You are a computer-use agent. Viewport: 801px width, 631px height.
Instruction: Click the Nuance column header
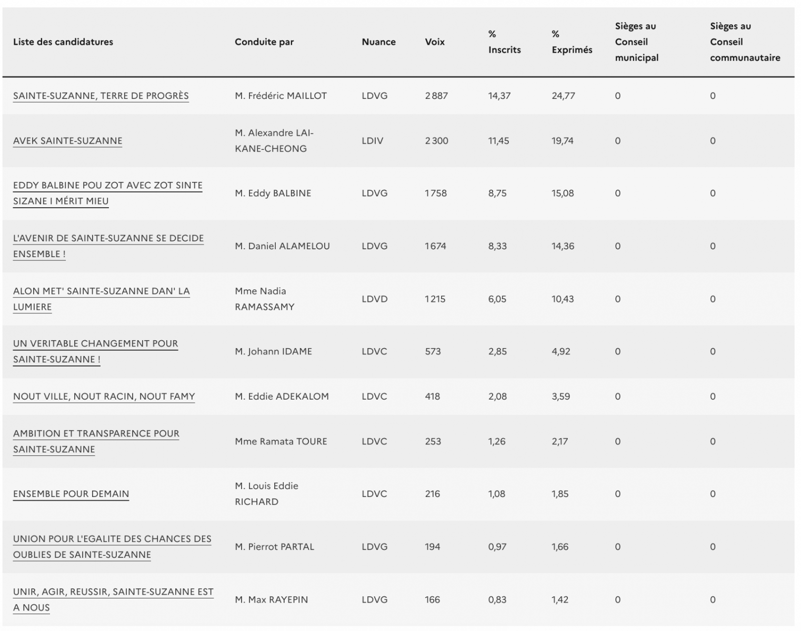(x=378, y=42)
